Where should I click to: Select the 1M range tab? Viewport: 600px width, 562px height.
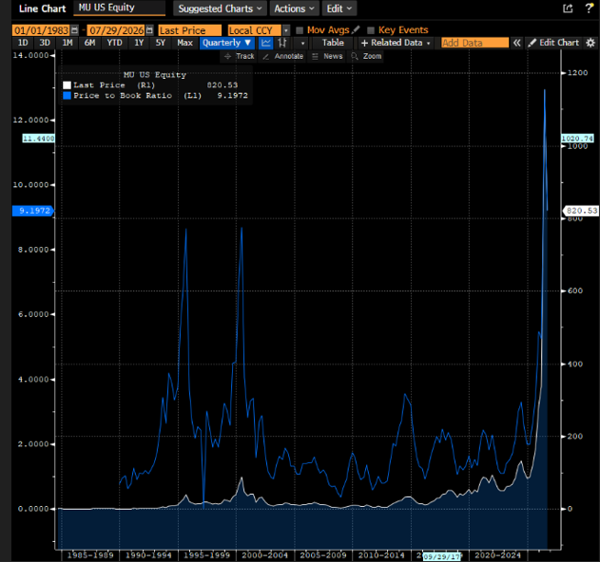(68, 43)
